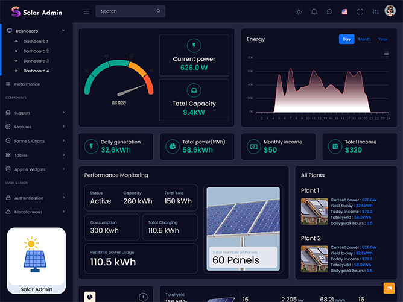This screenshot has width=403, height=302.
Task: Go to the Performance page
Action: [x=27, y=84]
